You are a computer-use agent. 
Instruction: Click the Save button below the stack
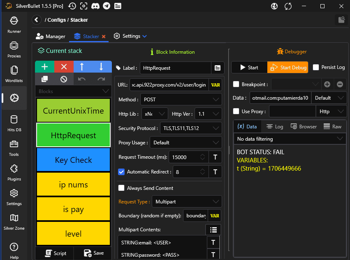(x=94, y=253)
